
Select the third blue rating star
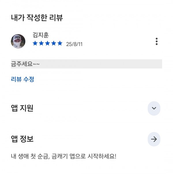[48, 43]
